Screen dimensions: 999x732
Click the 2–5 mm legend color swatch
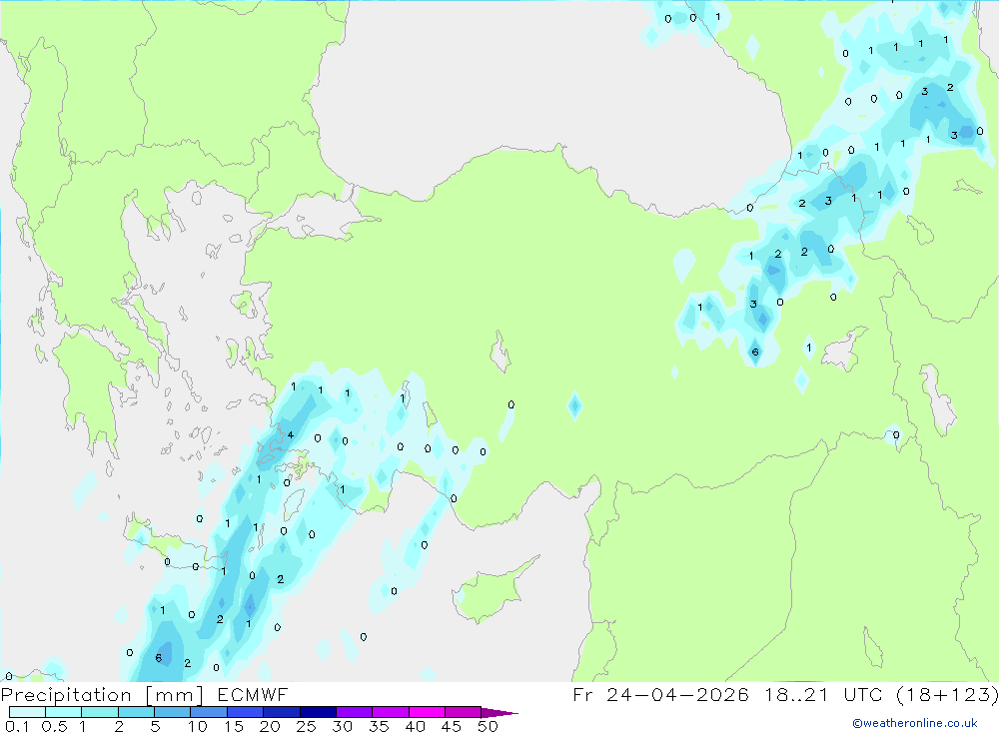(x=136, y=712)
